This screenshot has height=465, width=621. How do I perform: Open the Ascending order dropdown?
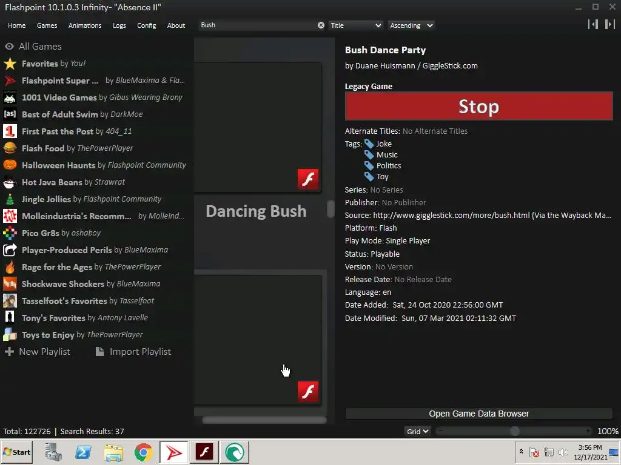(x=411, y=25)
